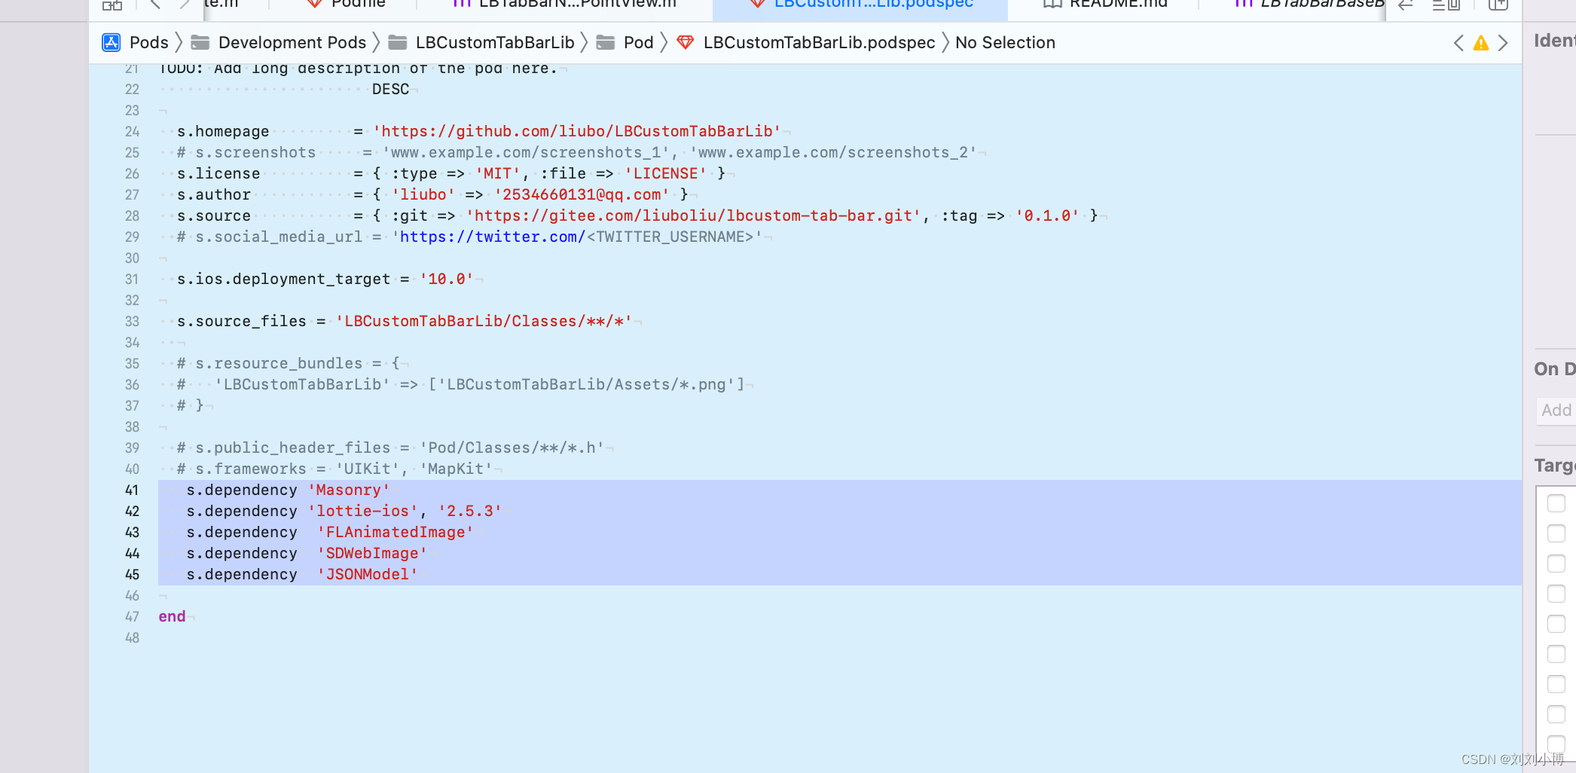Click the Add tags input field
This screenshot has width=1576, height=773.
(x=1556, y=411)
